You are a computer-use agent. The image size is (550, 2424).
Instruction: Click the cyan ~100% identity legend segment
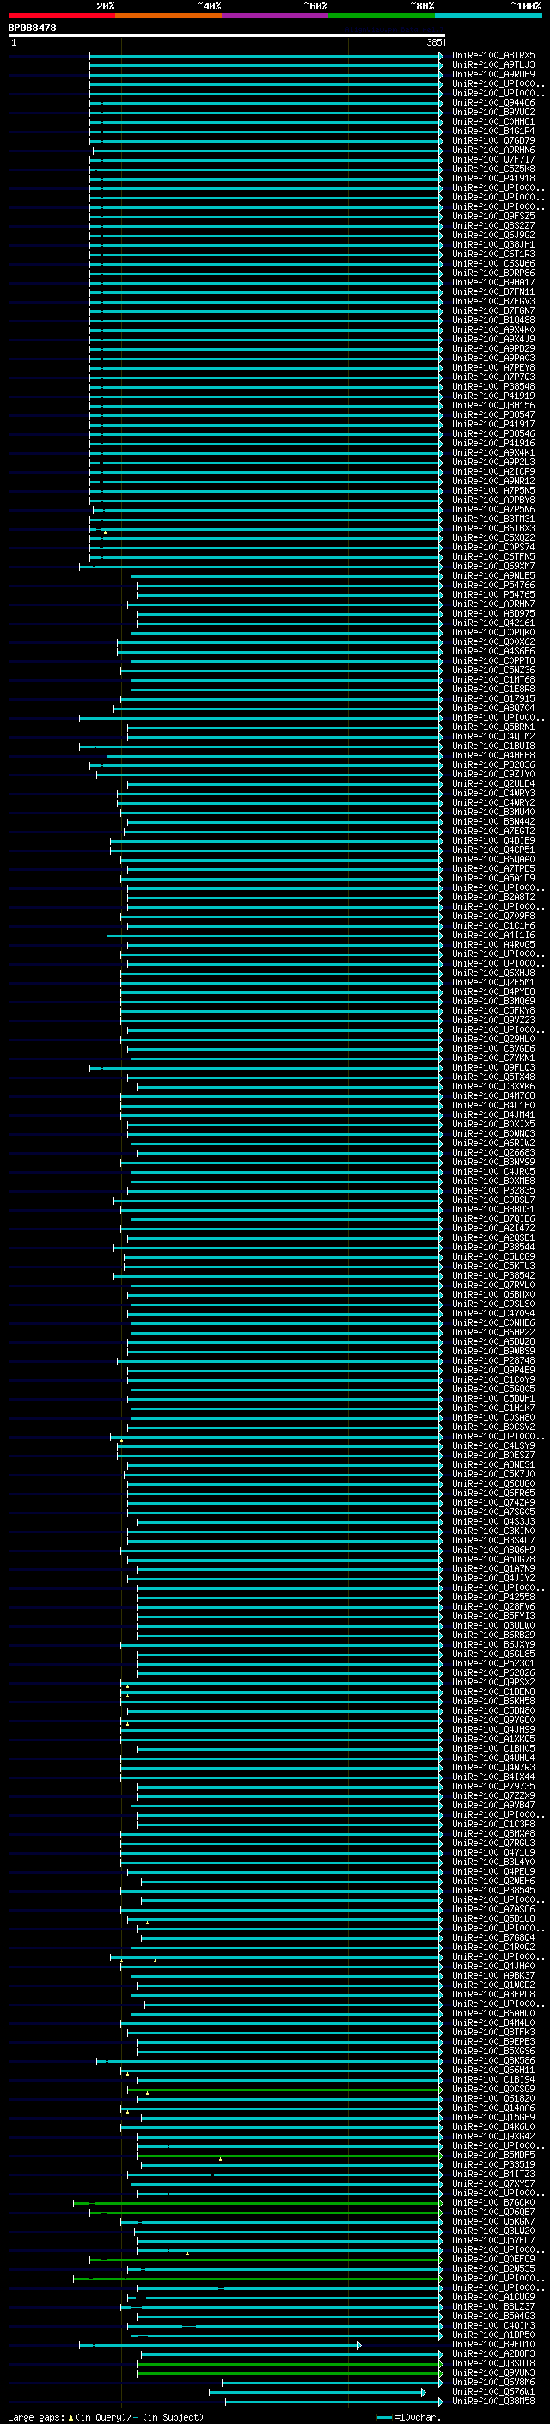click(x=488, y=15)
